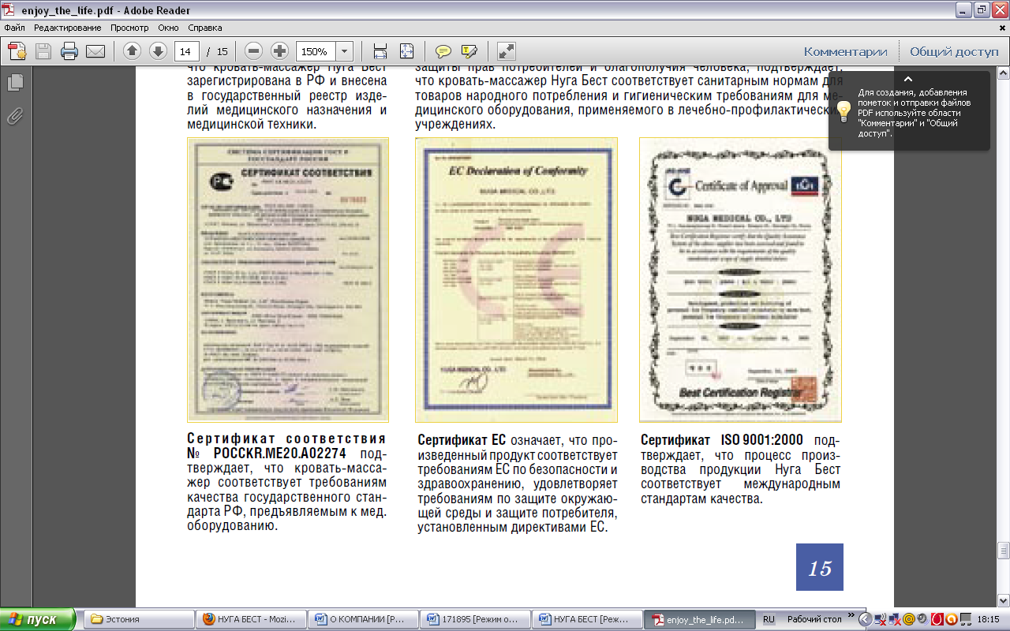Switch to Эстония folder taskbar item
The image size is (1010, 631).
click(137, 619)
